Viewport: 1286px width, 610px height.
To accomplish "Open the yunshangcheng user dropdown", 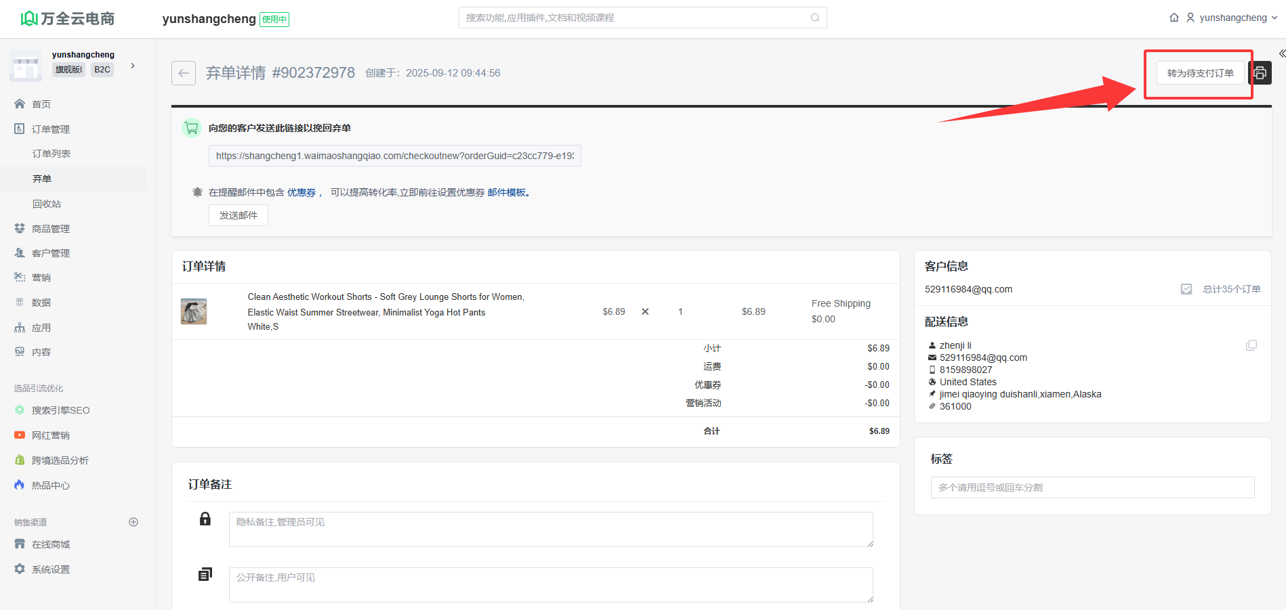I will [x=1232, y=18].
